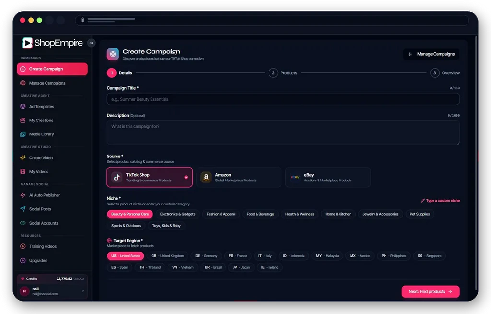Click the pencil icon beside custom niche
Viewport: 491px width, 314px height.
[x=423, y=201]
